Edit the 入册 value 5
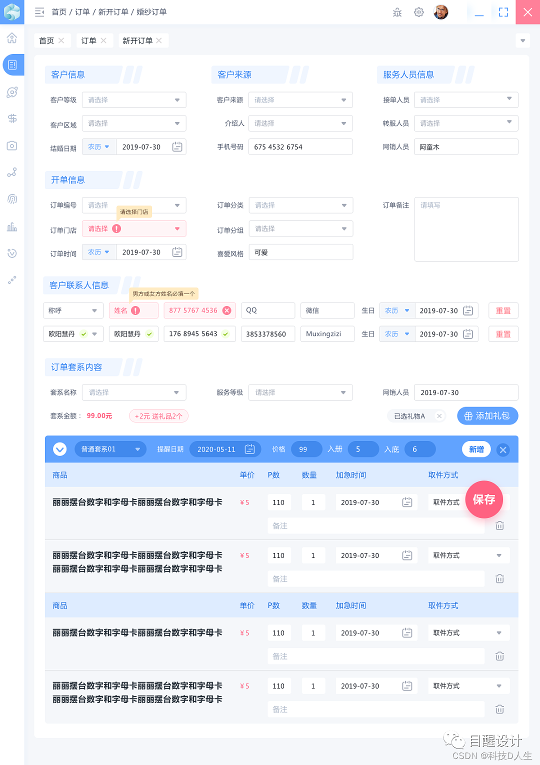540x765 pixels. click(363, 449)
